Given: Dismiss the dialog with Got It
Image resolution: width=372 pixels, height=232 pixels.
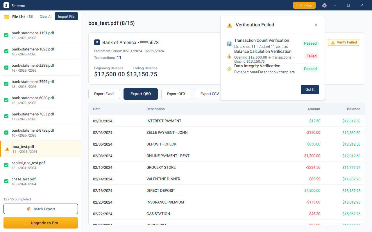Looking at the screenshot, I should [310, 90].
